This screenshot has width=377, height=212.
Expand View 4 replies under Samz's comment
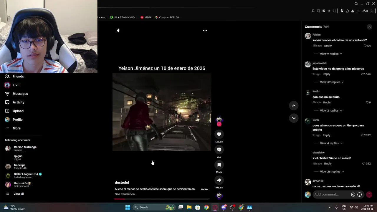click(331, 143)
